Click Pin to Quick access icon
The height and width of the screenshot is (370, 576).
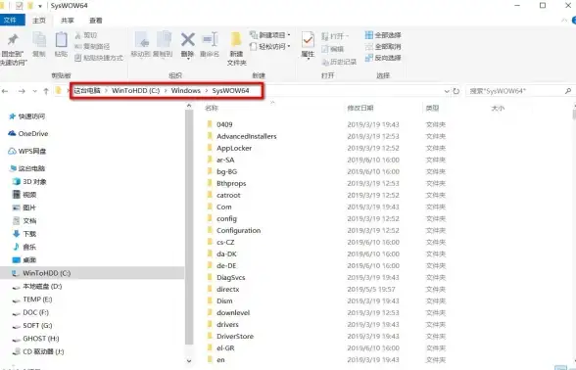[13, 39]
